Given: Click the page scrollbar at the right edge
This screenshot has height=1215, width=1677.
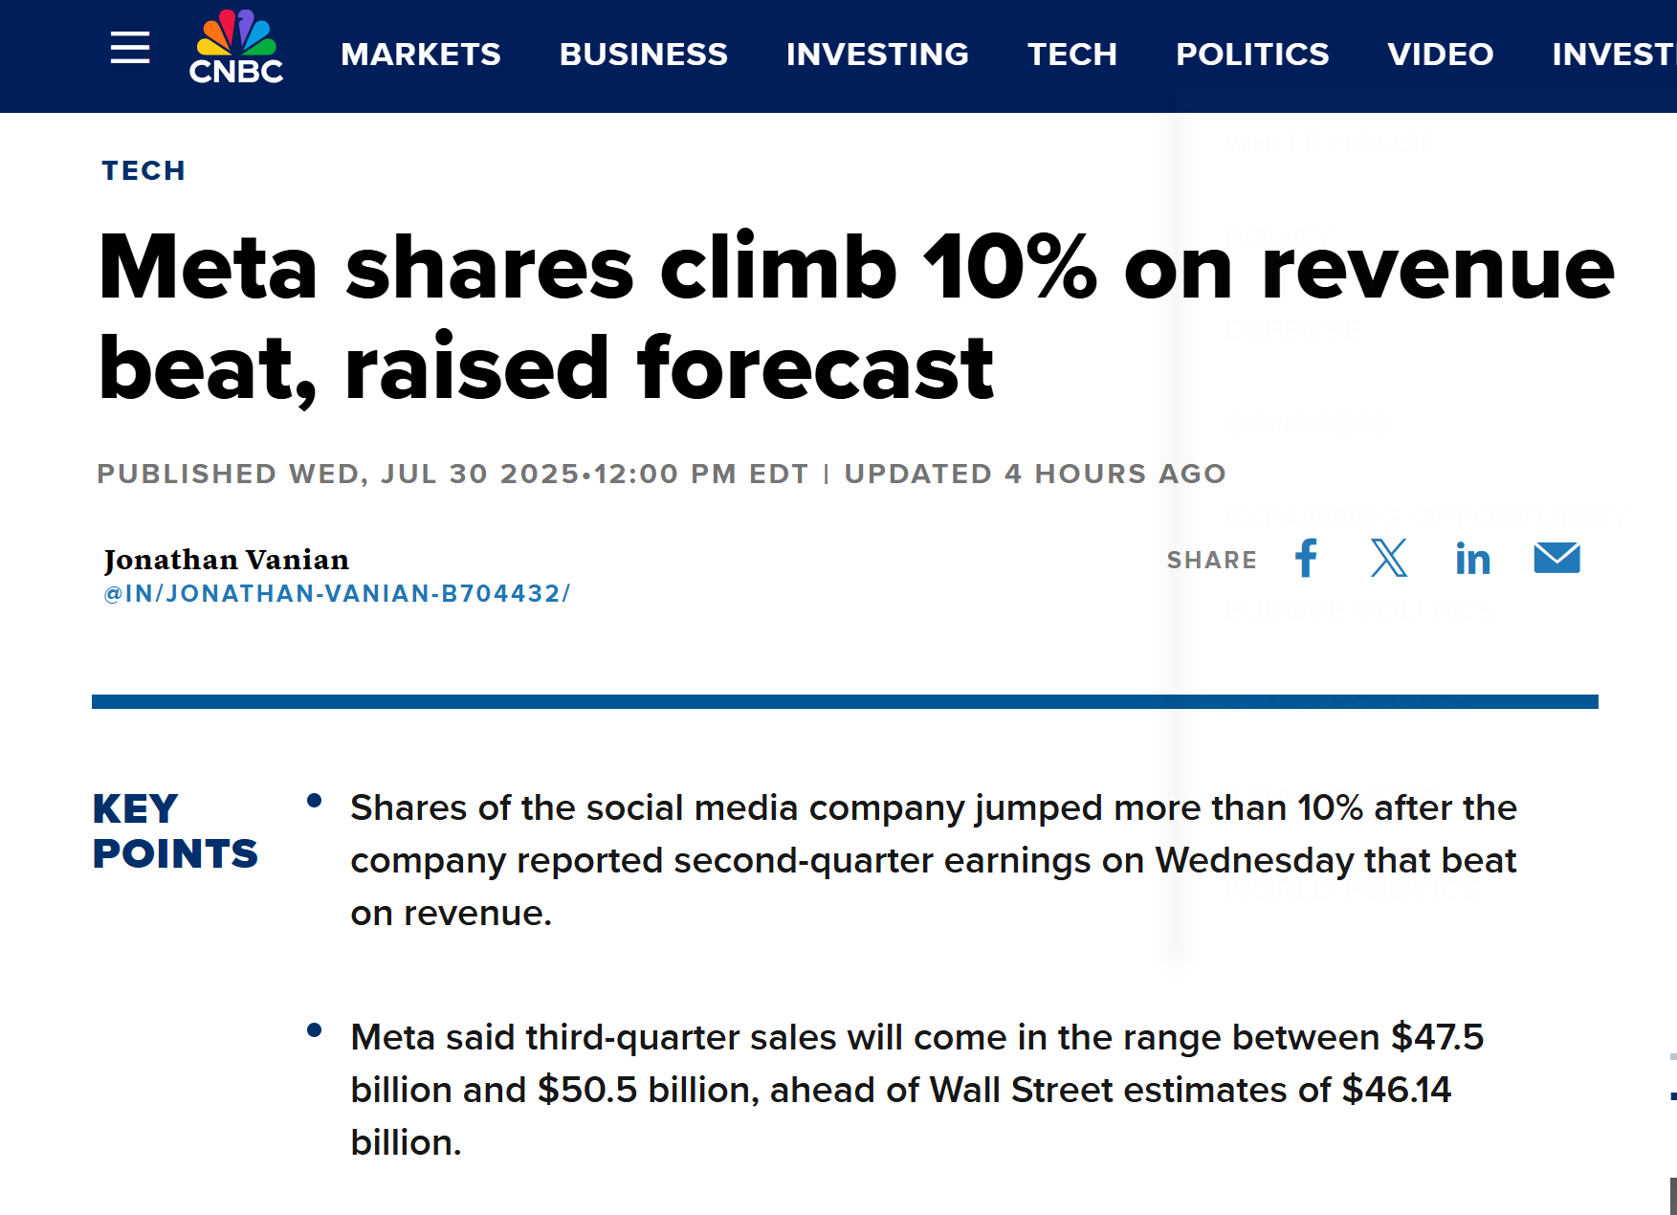Looking at the screenshot, I should [x=1672, y=1196].
